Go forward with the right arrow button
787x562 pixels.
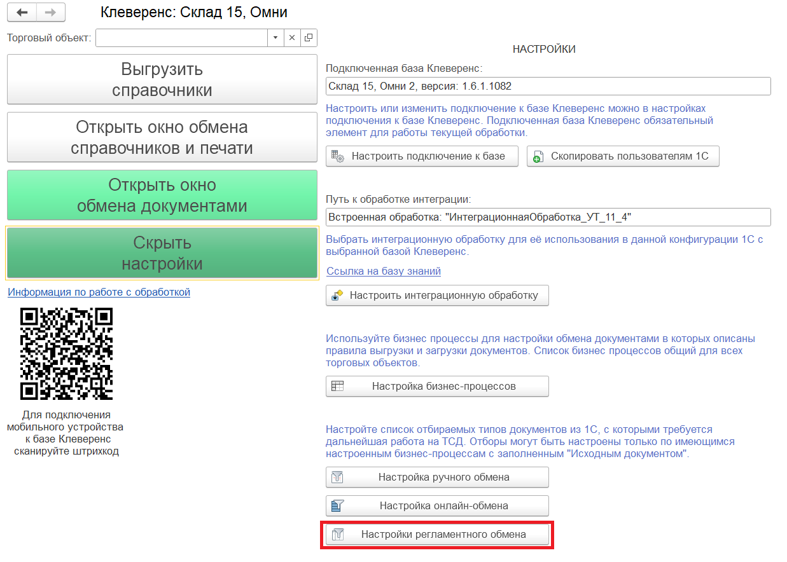point(51,12)
